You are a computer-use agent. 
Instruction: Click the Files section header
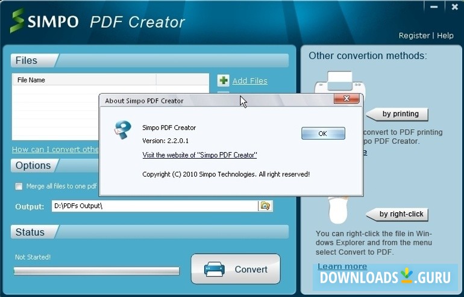click(x=149, y=61)
